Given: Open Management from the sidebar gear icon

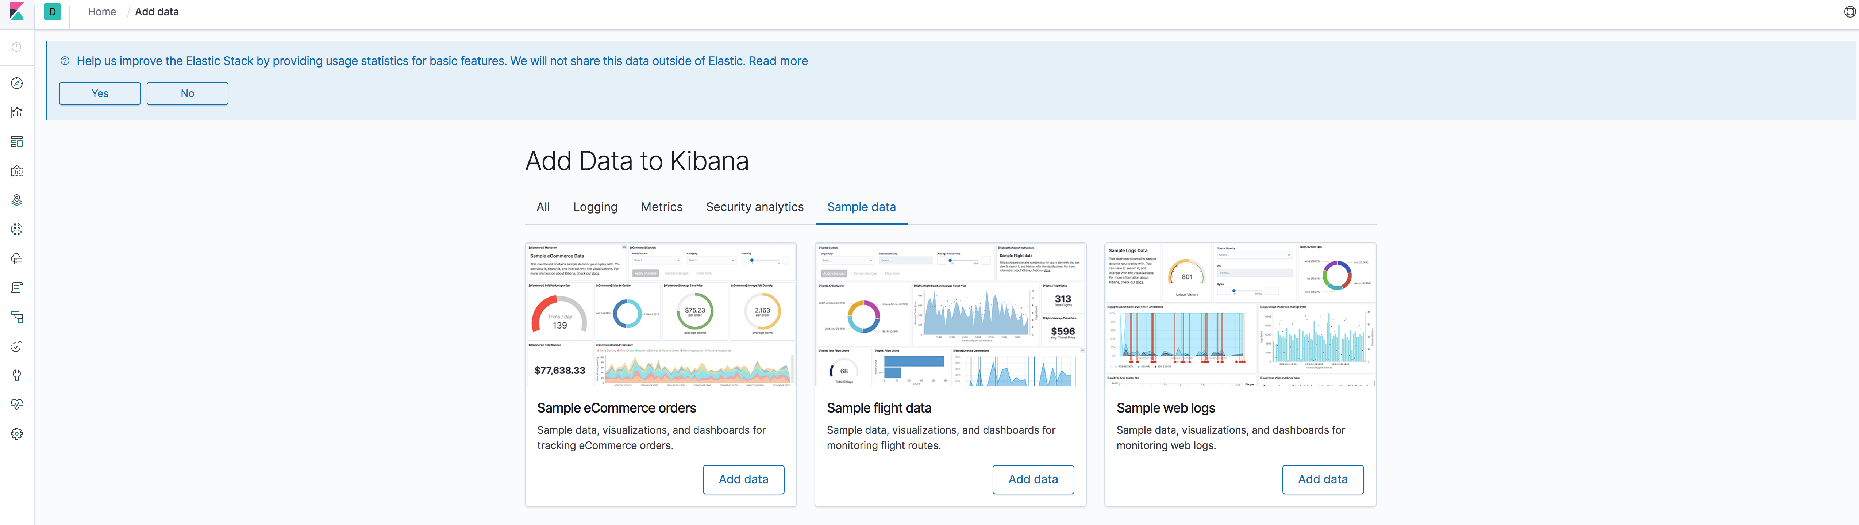Looking at the screenshot, I should click(16, 434).
